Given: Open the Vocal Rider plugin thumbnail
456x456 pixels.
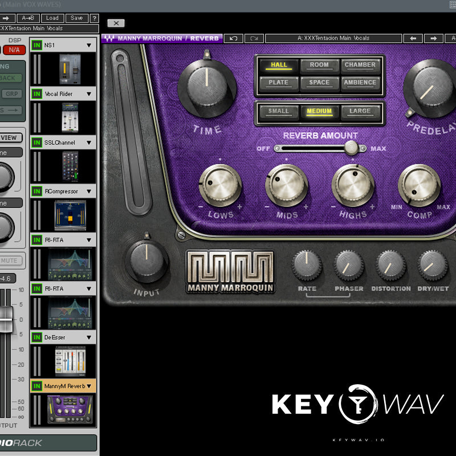Looking at the screenshot, I should [x=70, y=117].
